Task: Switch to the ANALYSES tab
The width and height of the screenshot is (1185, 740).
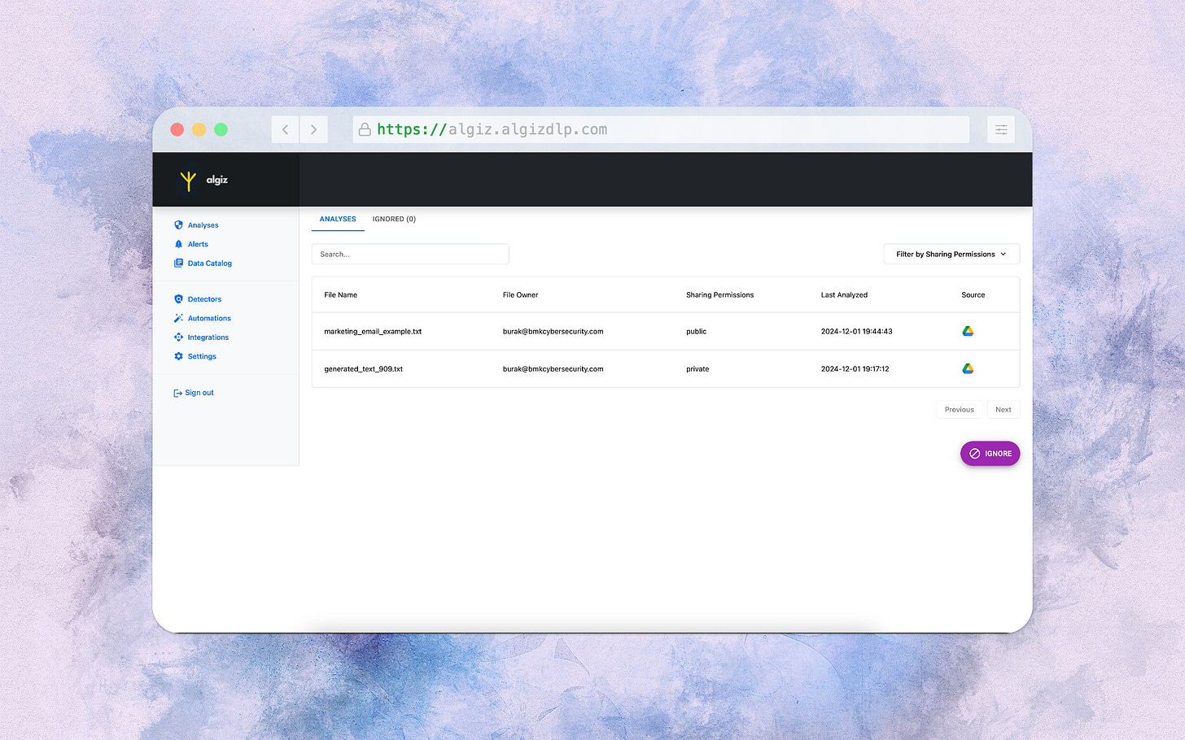Action: coord(338,219)
